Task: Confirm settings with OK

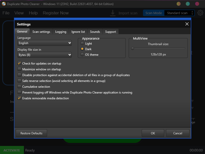Action: click(153, 133)
